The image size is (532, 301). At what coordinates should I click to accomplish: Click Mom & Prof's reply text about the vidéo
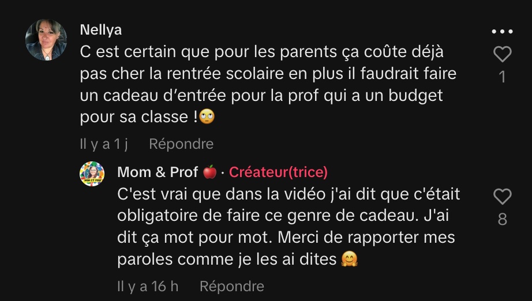(x=289, y=227)
